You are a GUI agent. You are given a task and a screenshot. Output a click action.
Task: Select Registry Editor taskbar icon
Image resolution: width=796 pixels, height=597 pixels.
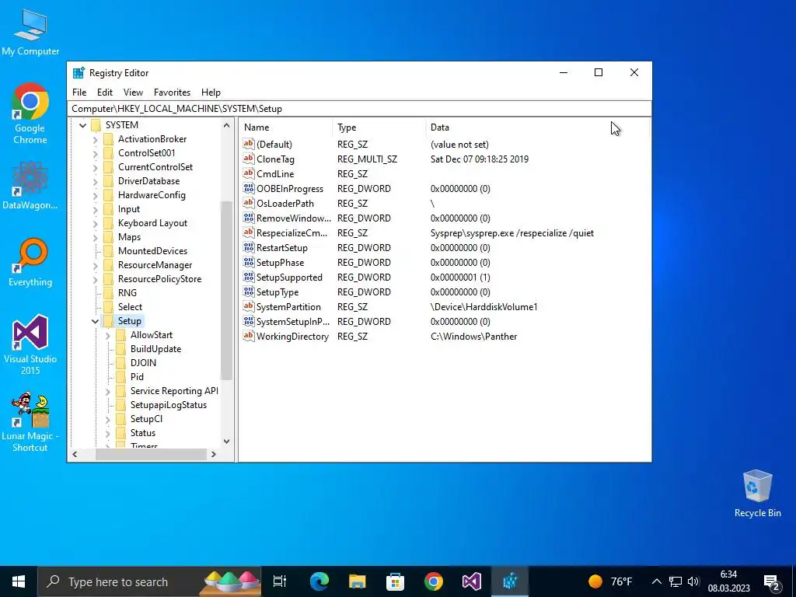510,581
